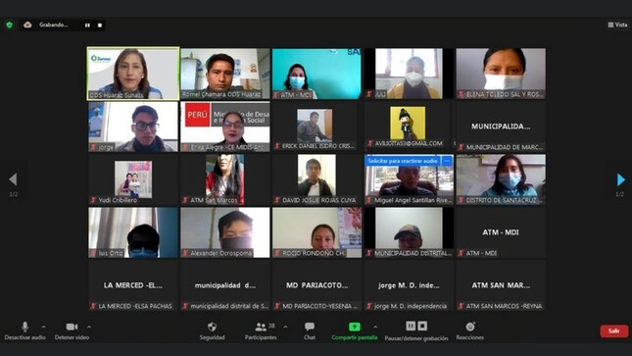Open the Reacciones emoji icon
The height and width of the screenshot is (356, 632).
[470, 327]
